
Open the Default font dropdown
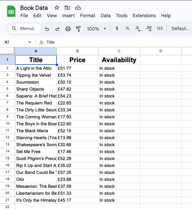pyautogui.click(x=180, y=28)
